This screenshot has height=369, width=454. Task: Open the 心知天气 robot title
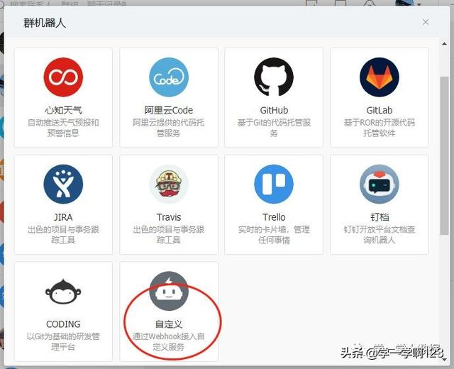coord(63,111)
